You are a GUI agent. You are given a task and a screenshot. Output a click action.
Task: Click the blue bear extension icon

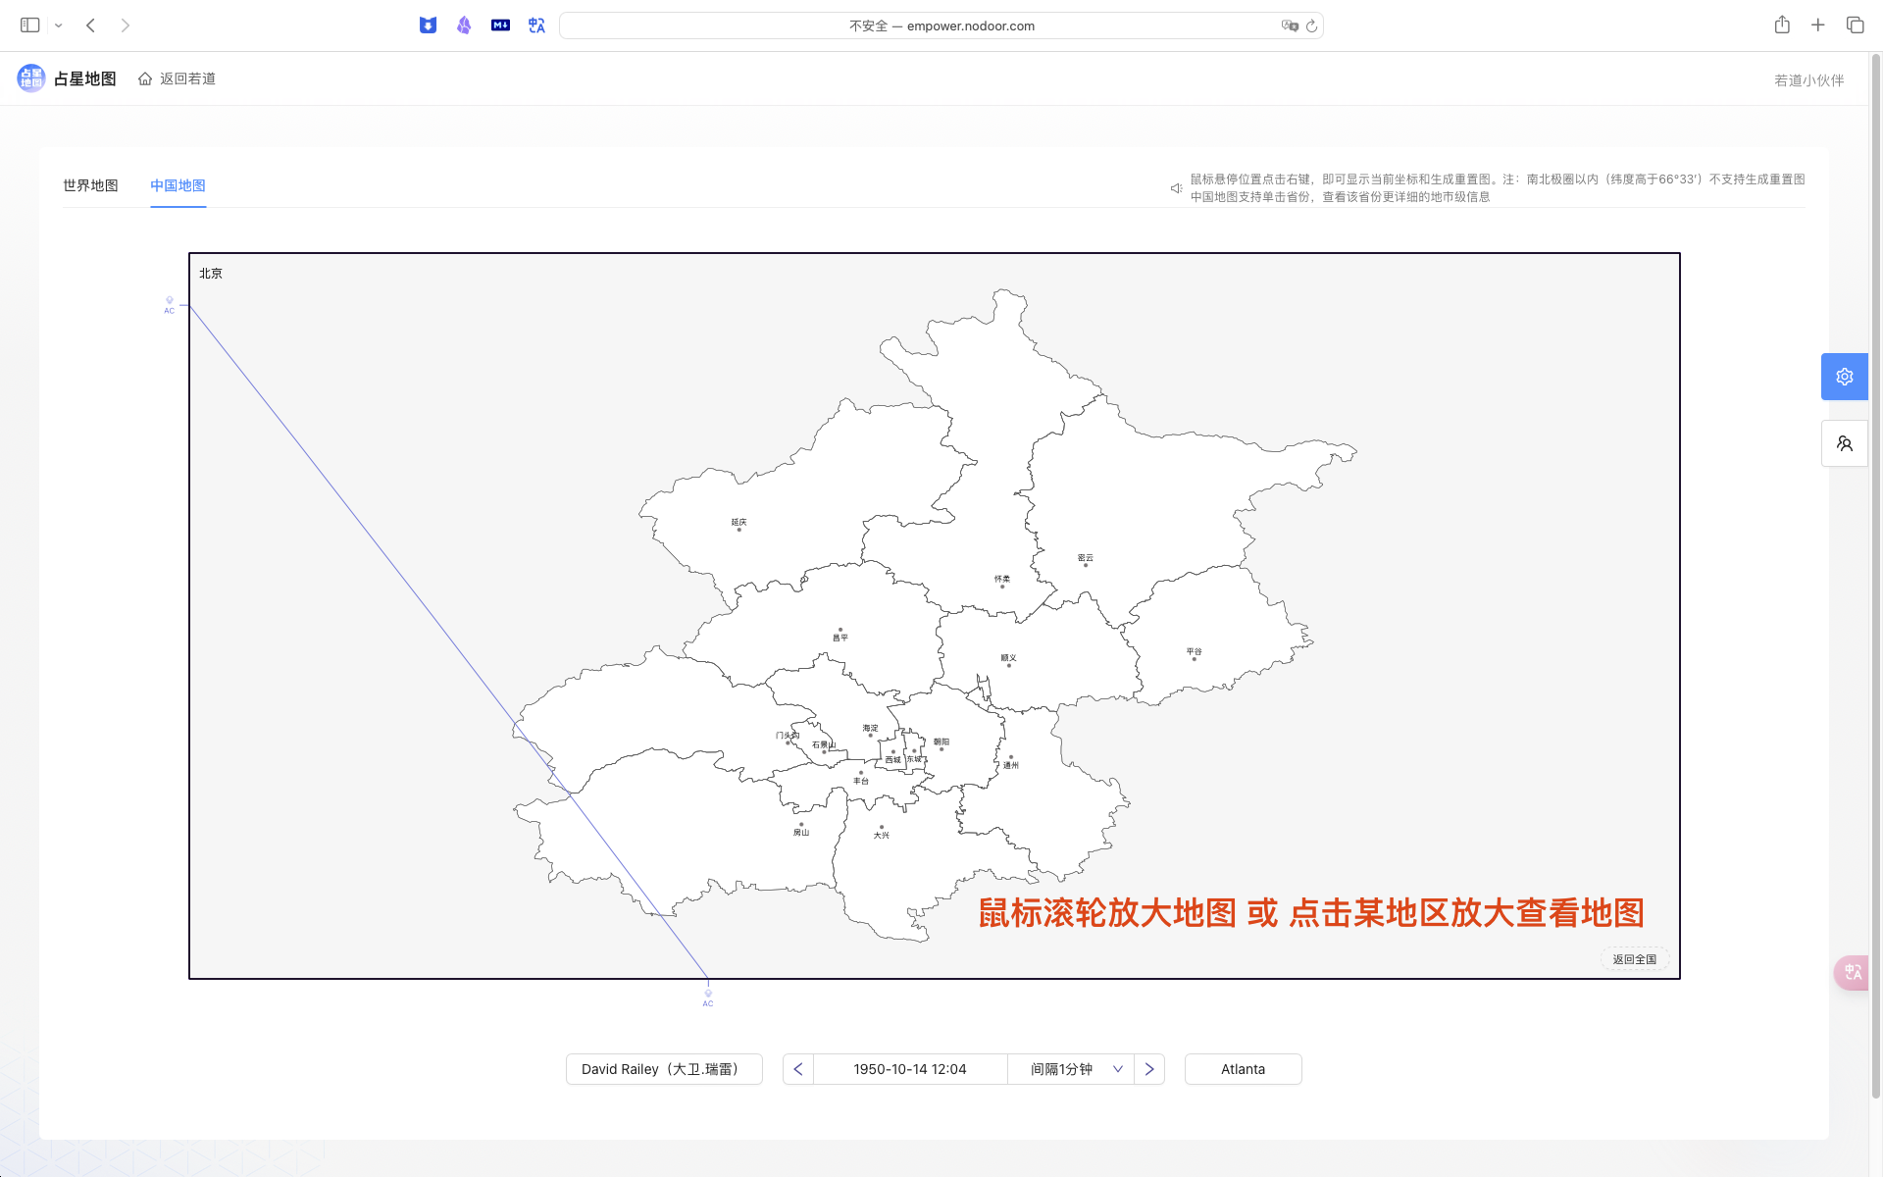[428, 26]
